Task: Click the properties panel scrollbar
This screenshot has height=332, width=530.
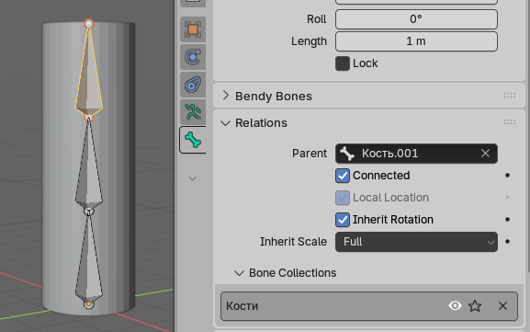Action: click(x=528, y=135)
